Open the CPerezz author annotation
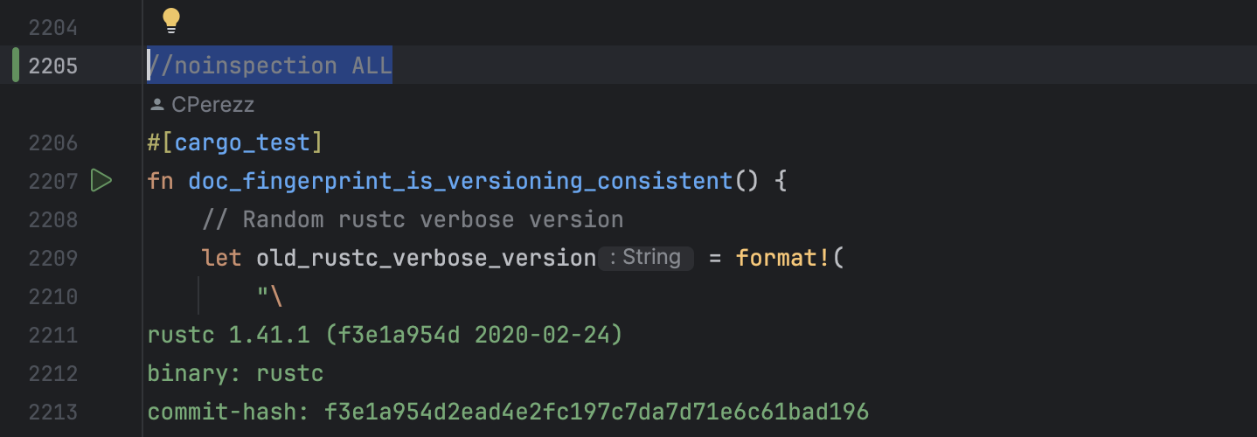Screen dimensions: 1257x437 tap(212, 105)
